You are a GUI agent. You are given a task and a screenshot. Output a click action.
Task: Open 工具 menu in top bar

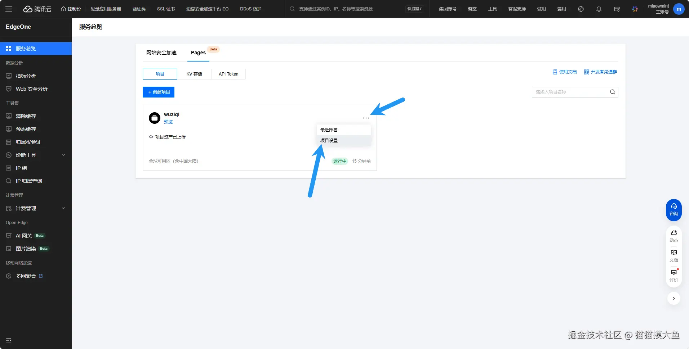tap(493, 9)
